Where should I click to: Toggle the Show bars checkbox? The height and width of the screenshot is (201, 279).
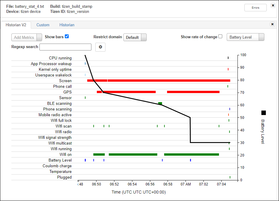(x=67, y=36)
